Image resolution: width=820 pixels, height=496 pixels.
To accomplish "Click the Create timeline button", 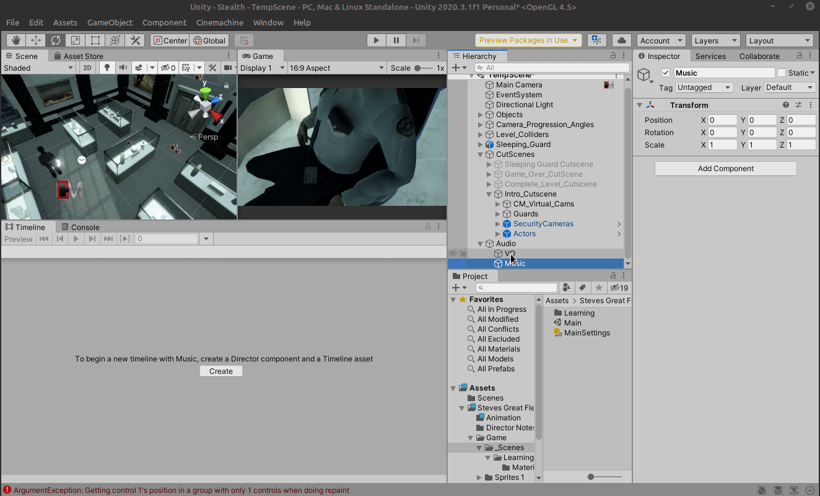I will [x=221, y=371].
